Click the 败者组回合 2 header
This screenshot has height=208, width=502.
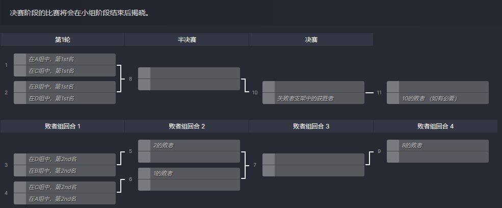coord(187,126)
